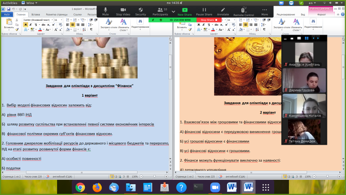This screenshot has width=346, height=195.
Task: Toggle Subscript in left Word window
Action: click(48, 25)
